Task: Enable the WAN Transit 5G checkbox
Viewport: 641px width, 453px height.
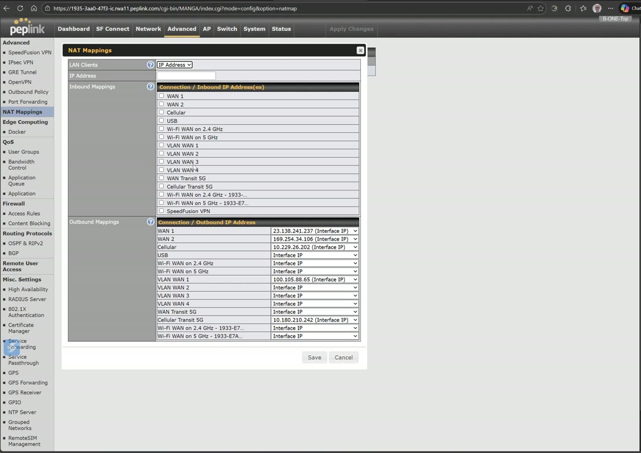Action: coord(161,178)
